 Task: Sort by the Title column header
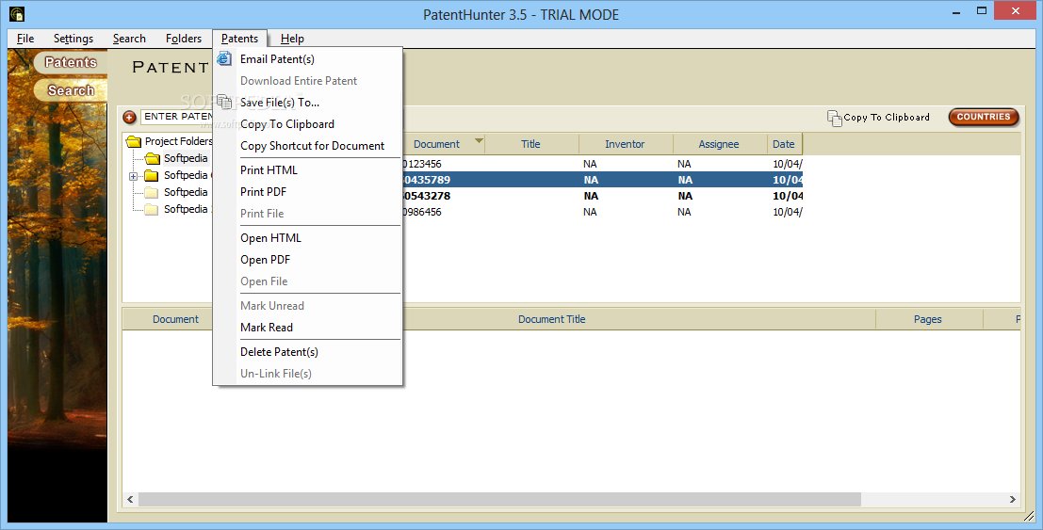[x=530, y=144]
